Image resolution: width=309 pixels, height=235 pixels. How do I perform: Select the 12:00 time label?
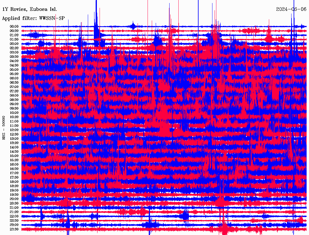14,130
